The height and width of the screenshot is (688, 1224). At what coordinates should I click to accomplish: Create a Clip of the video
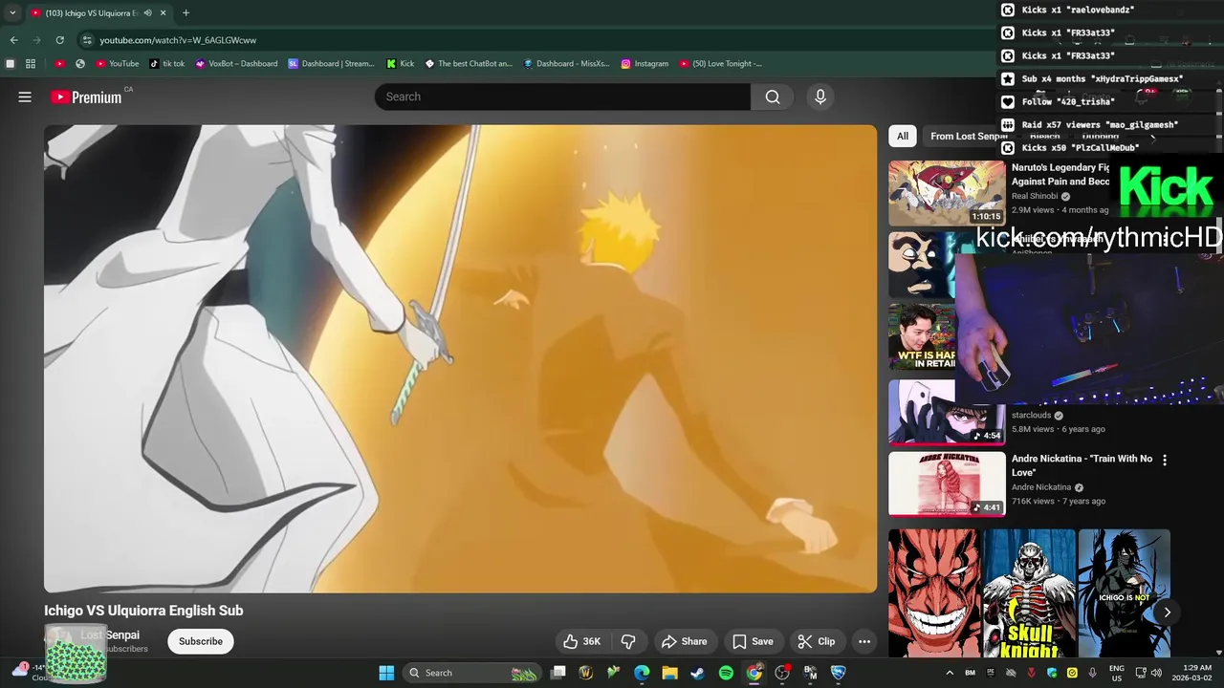[817, 641]
